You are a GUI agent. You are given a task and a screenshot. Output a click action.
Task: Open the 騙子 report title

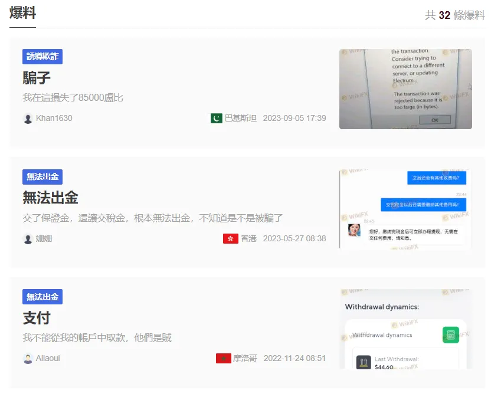[37, 78]
